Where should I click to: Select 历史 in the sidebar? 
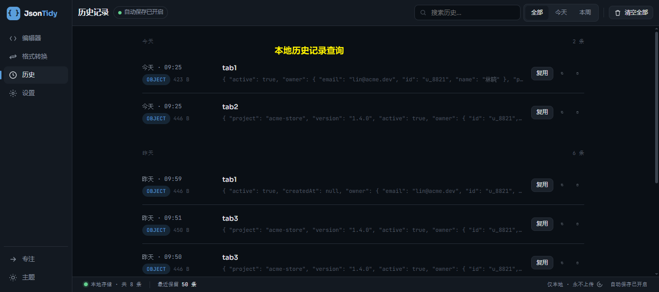pos(36,75)
